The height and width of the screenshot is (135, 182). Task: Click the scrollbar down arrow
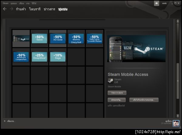(x=178, y=116)
